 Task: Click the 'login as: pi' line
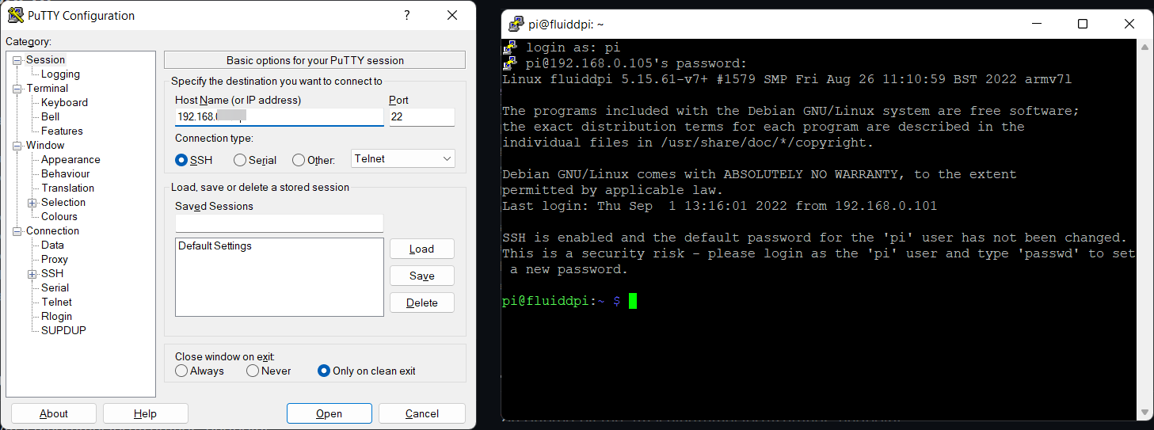573,48
